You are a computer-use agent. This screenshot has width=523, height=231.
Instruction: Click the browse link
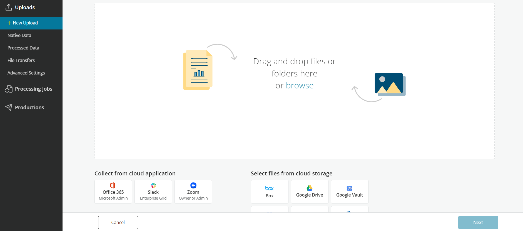300,86
